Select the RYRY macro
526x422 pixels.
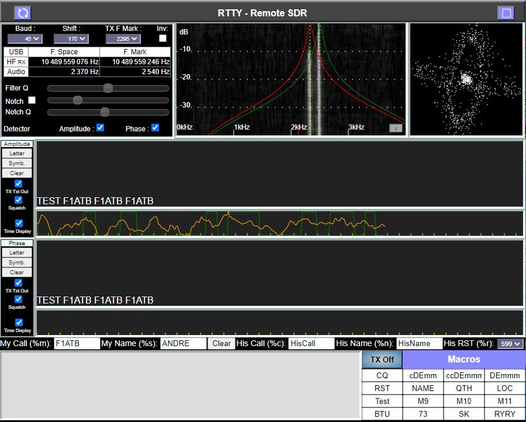coord(505,414)
